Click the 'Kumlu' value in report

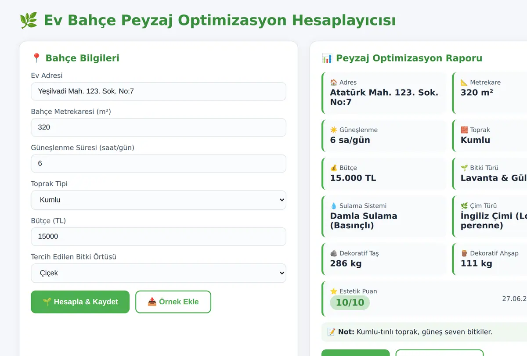[475, 140]
